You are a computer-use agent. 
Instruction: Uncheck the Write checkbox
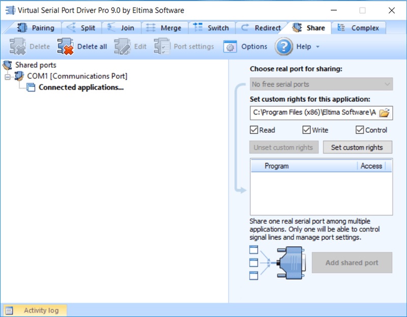[307, 130]
